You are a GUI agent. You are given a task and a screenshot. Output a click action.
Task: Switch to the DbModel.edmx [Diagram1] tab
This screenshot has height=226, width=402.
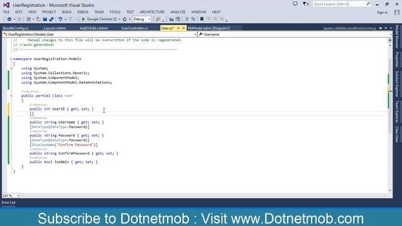click(209, 28)
